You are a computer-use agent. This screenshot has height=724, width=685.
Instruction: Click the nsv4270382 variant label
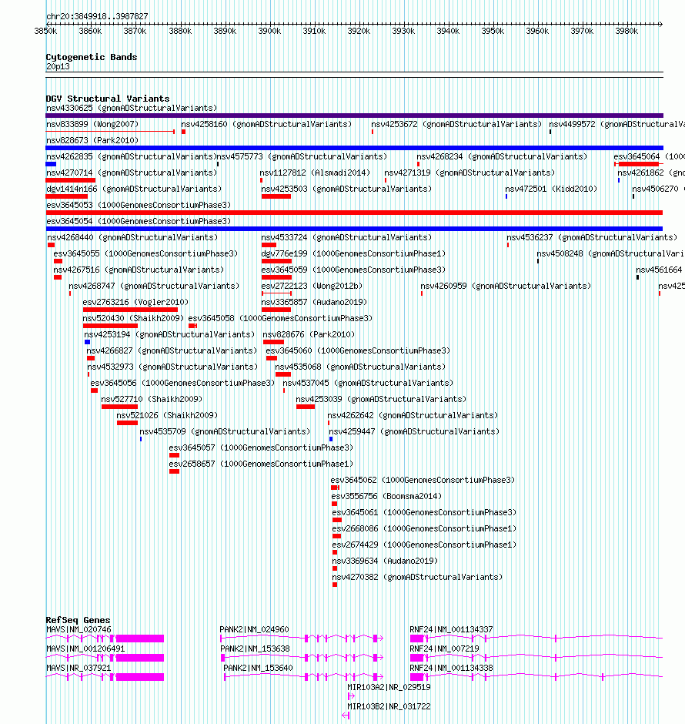pyautogui.click(x=417, y=577)
